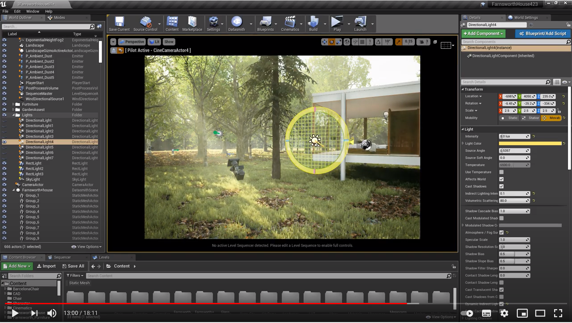Click the Build lighting icon
Image resolution: width=572 pixels, height=323 pixels.
tap(313, 24)
